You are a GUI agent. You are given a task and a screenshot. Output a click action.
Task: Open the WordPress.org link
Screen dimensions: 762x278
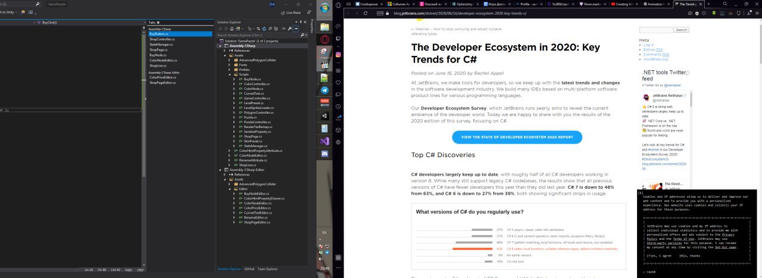(655, 59)
